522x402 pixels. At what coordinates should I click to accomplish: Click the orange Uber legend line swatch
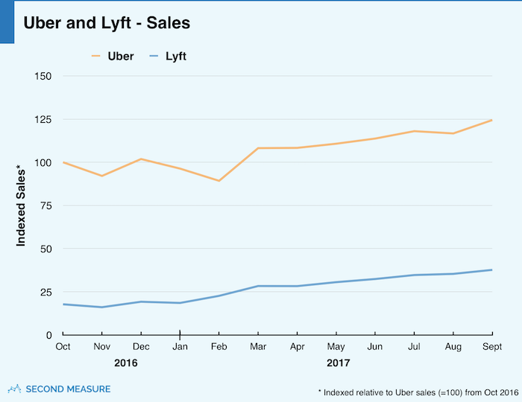(x=96, y=56)
